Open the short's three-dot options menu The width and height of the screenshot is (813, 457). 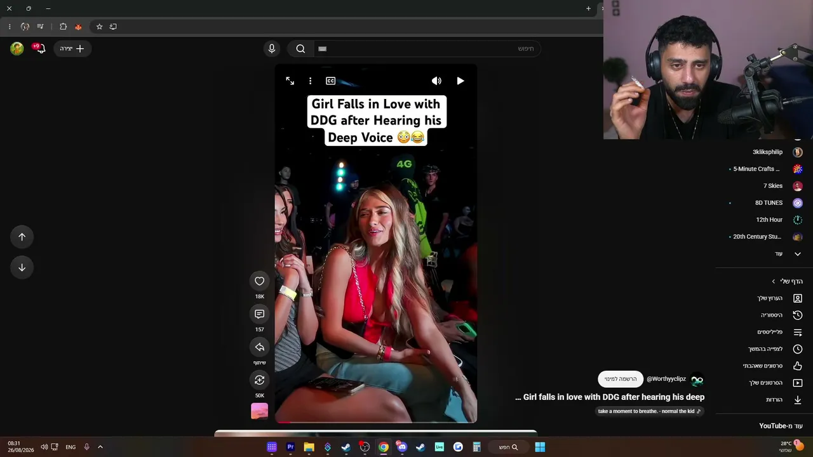[310, 81]
